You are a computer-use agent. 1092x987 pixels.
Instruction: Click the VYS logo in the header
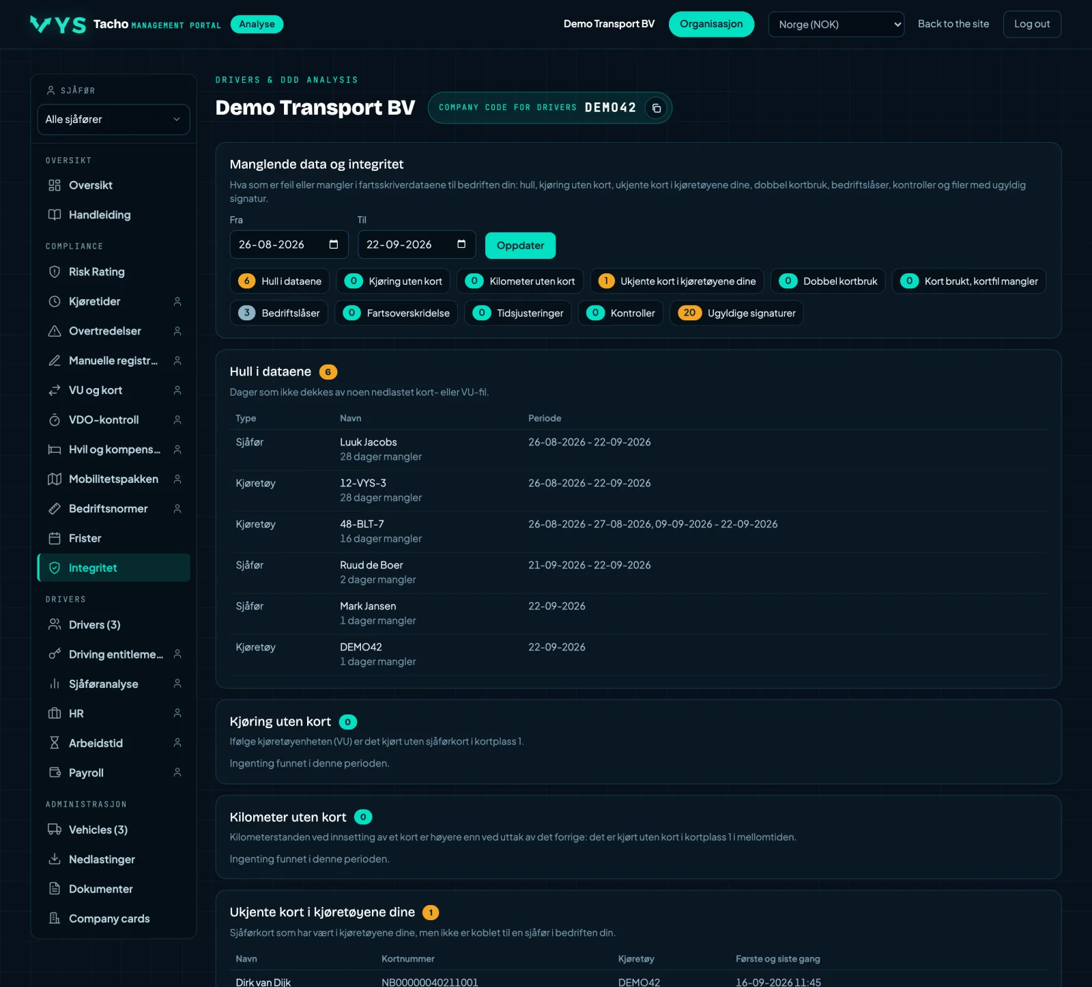click(58, 25)
